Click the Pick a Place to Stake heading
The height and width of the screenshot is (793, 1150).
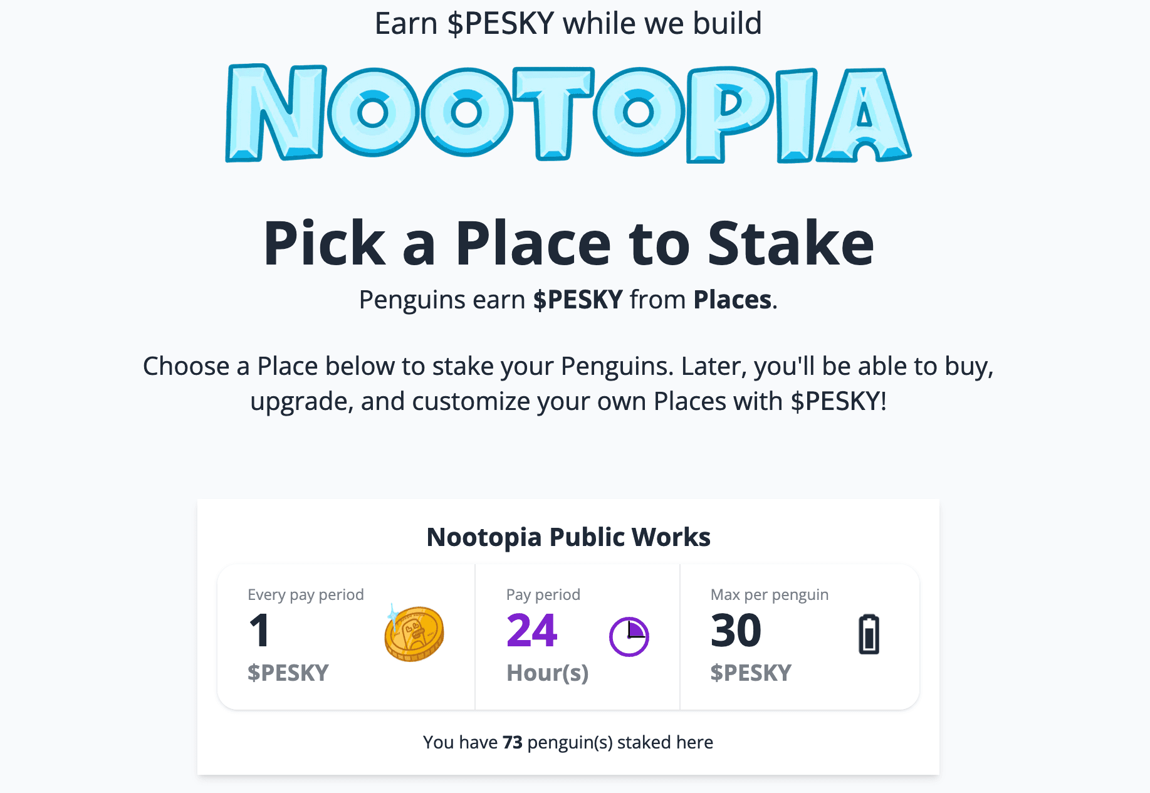568,243
